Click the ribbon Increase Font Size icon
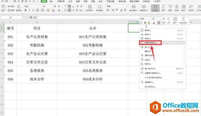 point(55,6)
